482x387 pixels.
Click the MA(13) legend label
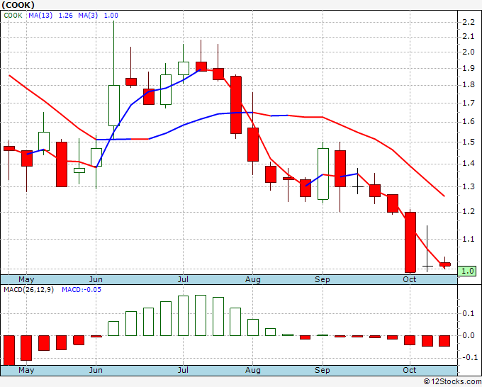[40, 16]
